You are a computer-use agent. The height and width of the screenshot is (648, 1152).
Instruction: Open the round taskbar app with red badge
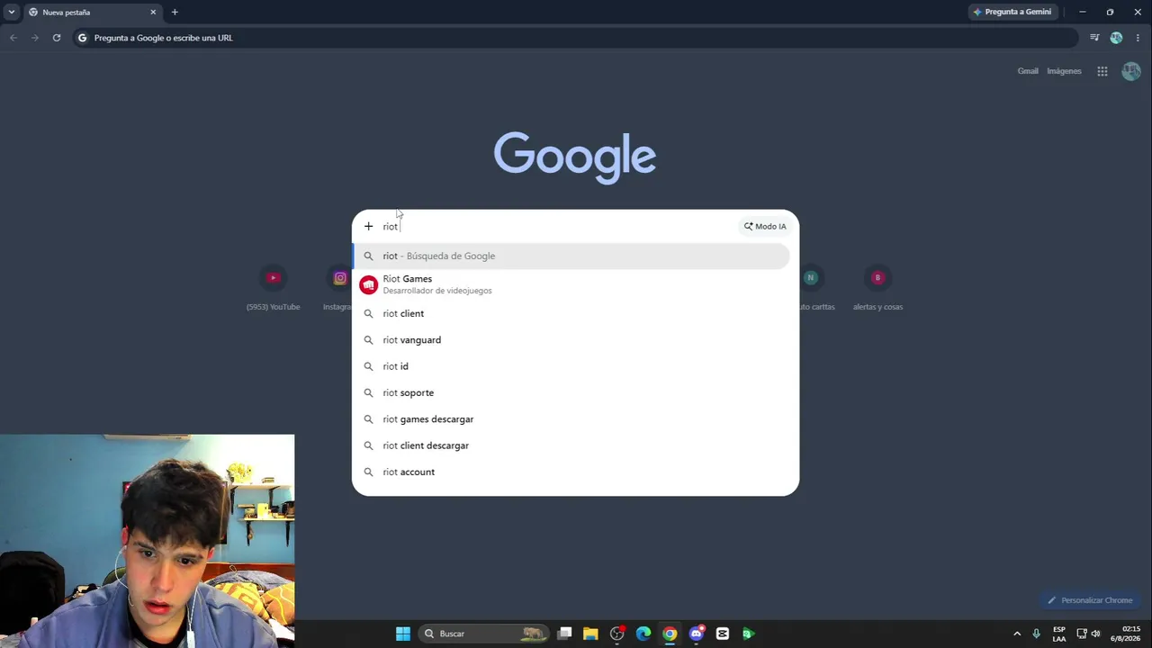pyautogui.click(x=617, y=634)
